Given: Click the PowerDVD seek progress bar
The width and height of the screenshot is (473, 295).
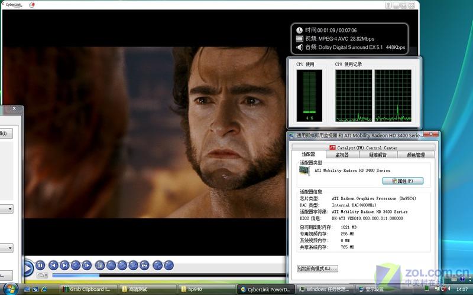Looking at the screenshot, I should pyautogui.click(x=169, y=275).
